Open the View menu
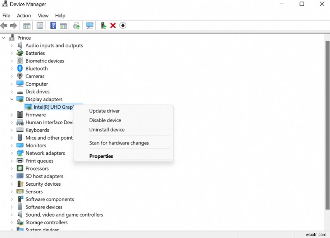The height and width of the screenshot is (238, 330). (x=43, y=16)
